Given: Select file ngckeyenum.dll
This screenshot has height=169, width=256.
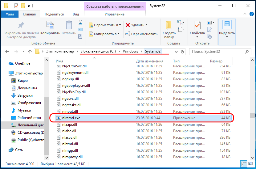Looking at the screenshot, I should tap(75, 73).
